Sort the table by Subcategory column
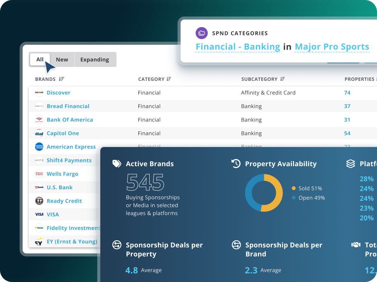This screenshot has height=282, width=377. click(x=282, y=79)
